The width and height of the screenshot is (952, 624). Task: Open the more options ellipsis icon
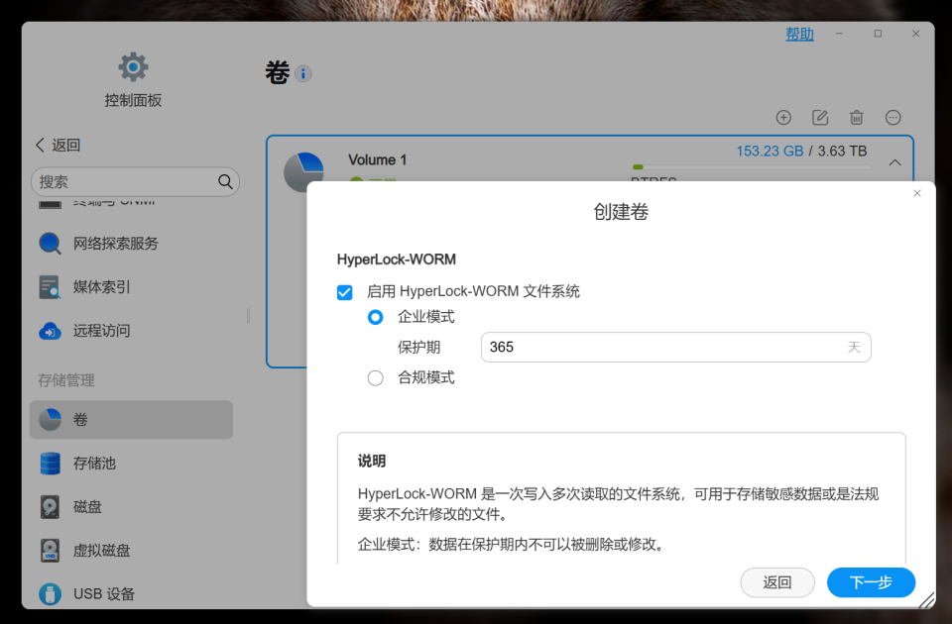point(893,118)
